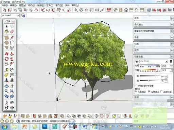
Task: Pick the Polygon triangle tool
Action: click(6, 48)
